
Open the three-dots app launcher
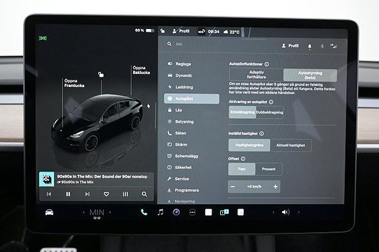tap(192, 212)
